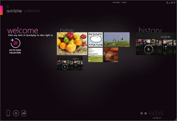Open the fruit basket thumbnail
The width and height of the screenshot is (177, 121).
[72, 44]
